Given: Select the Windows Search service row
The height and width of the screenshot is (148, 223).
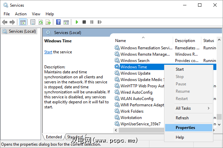Looking at the screenshot, I should 135,61.
